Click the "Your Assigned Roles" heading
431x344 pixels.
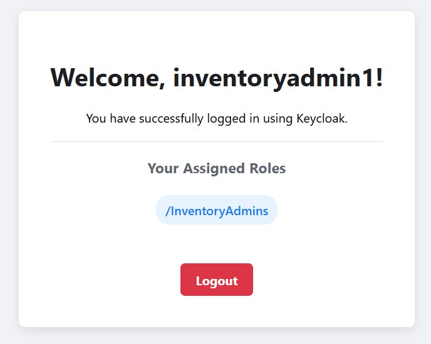pos(216,168)
